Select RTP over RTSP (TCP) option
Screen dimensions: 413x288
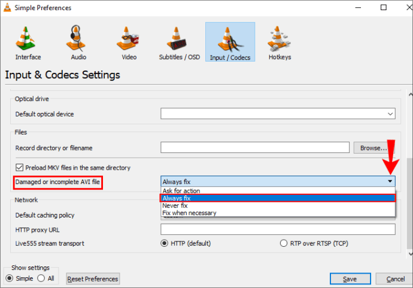pos(283,243)
